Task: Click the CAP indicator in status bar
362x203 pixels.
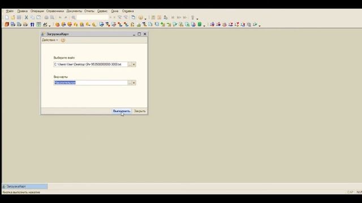Action: coord(350,192)
